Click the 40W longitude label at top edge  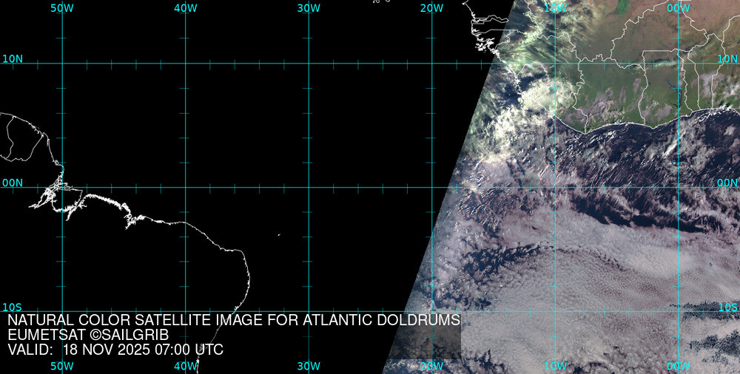click(x=185, y=8)
